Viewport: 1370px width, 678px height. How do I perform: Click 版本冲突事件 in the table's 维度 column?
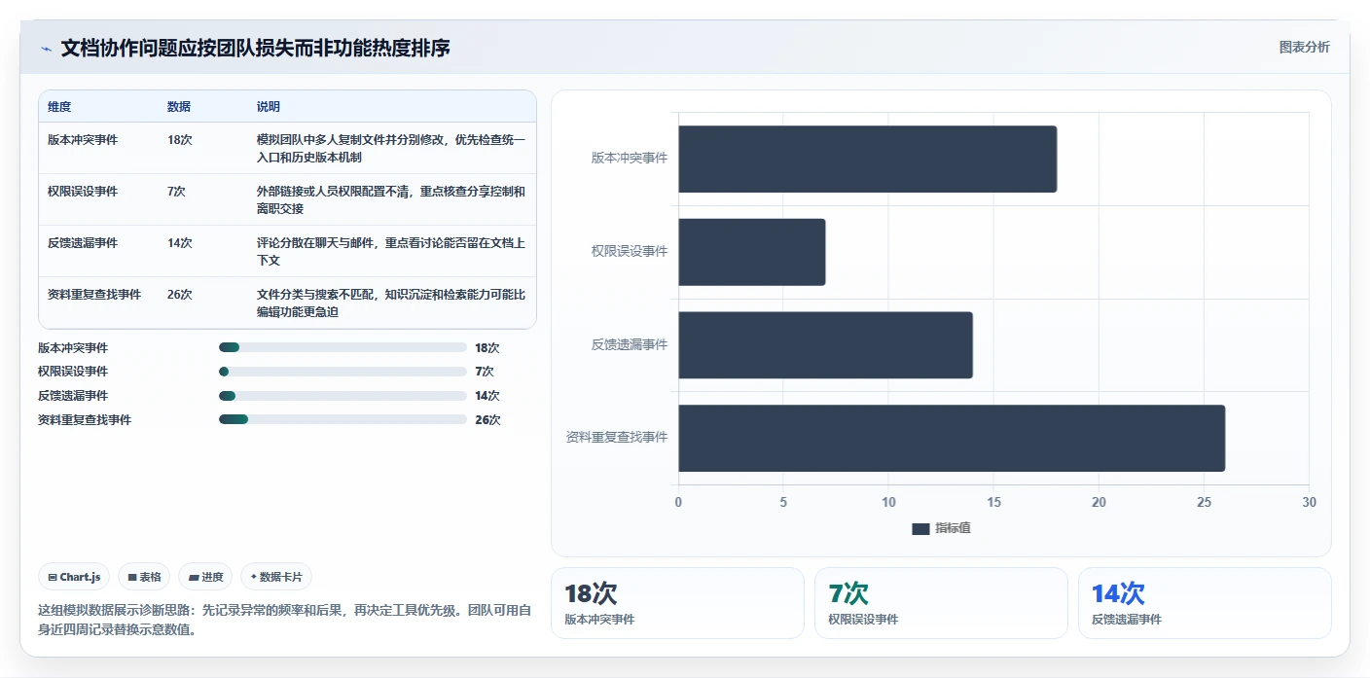(83, 140)
